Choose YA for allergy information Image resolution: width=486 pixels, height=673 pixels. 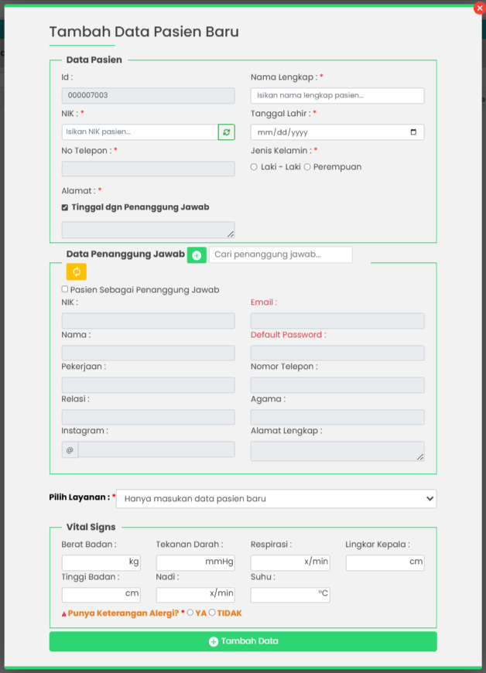(190, 613)
